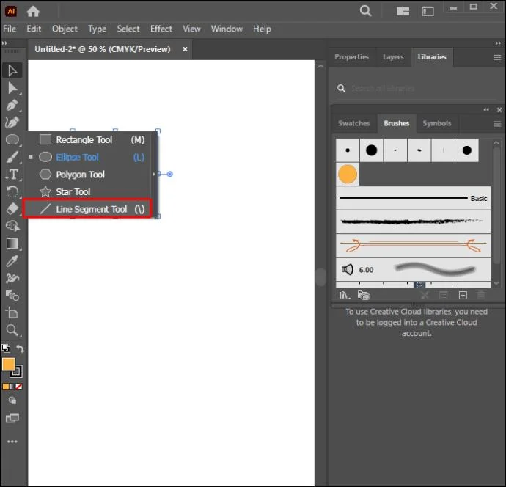Select the Eyedropper tool

(12, 261)
